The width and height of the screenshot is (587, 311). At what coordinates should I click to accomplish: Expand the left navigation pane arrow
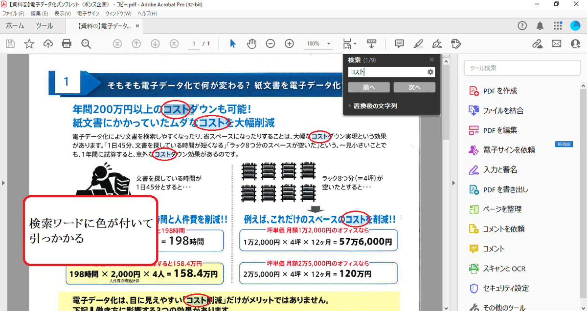pyautogui.click(x=2, y=183)
